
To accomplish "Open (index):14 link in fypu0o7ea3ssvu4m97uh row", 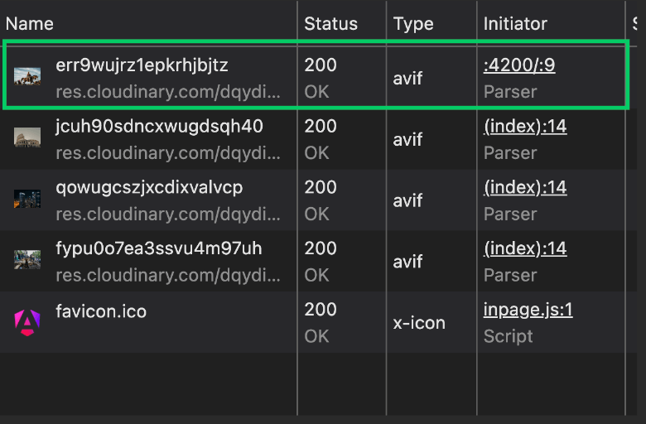I will [525, 248].
